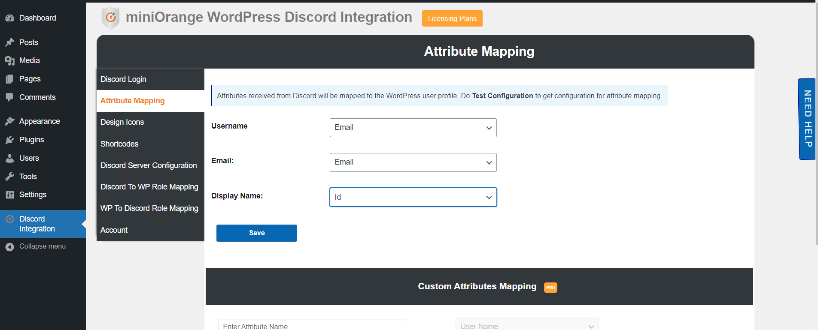Click the Plugins plug icon
This screenshot has height=330, width=818.
coord(9,140)
